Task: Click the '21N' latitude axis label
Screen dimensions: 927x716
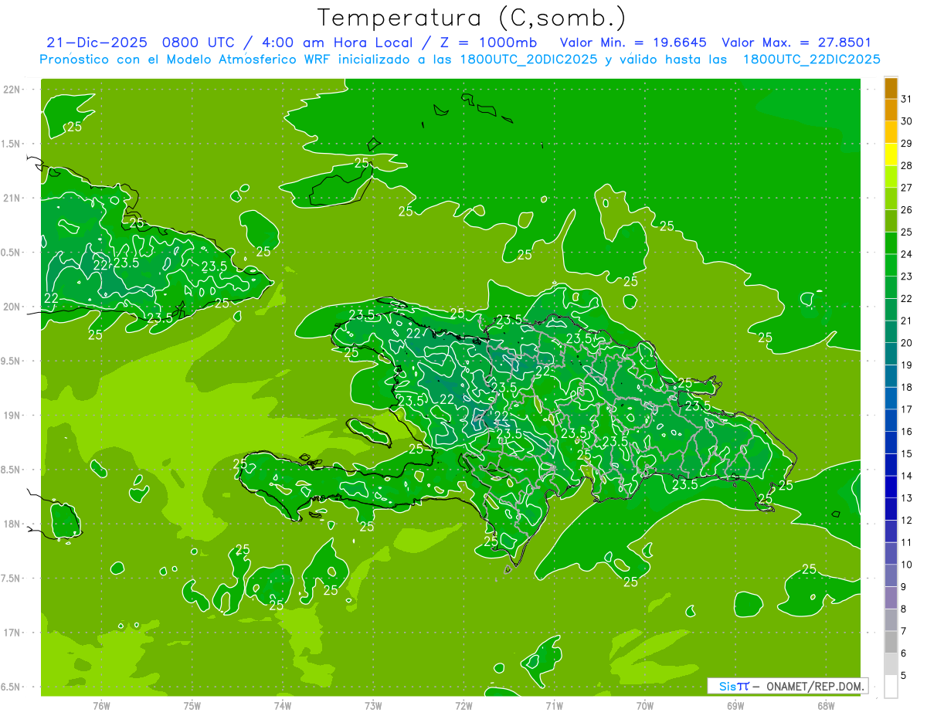Action: tap(12, 199)
